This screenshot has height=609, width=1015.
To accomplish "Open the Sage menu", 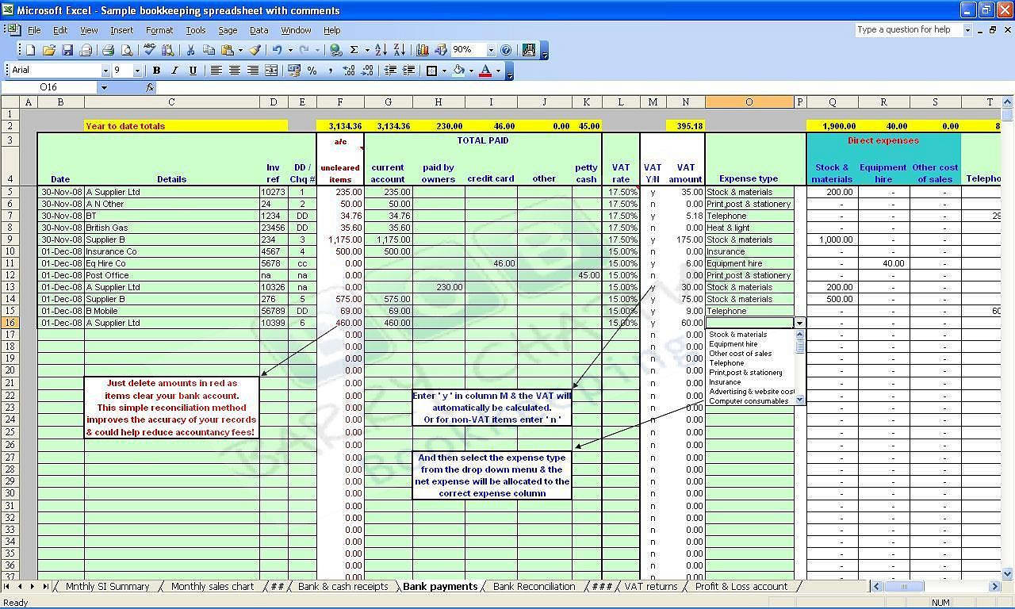I will tap(228, 30).
